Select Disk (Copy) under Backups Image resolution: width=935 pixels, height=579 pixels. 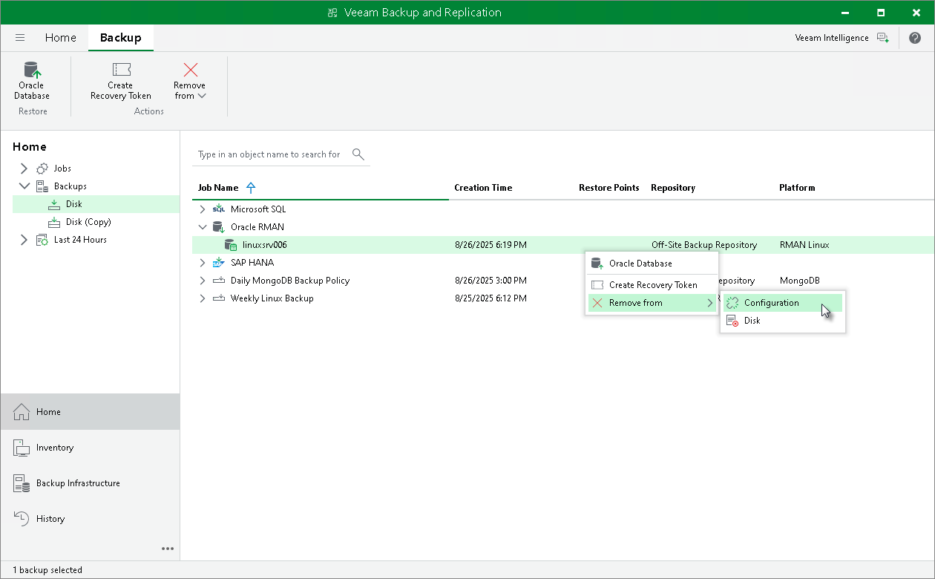point(88,222)
